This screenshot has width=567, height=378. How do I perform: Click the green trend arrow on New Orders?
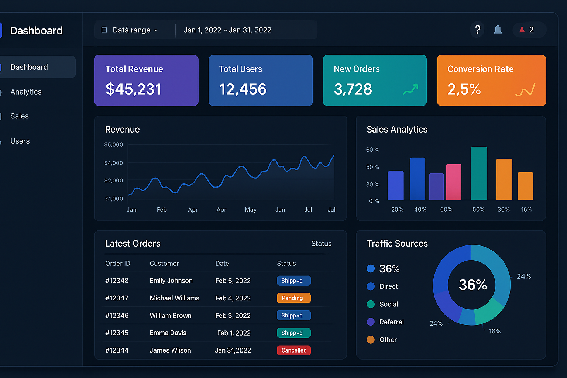click(x=410, y=89)
